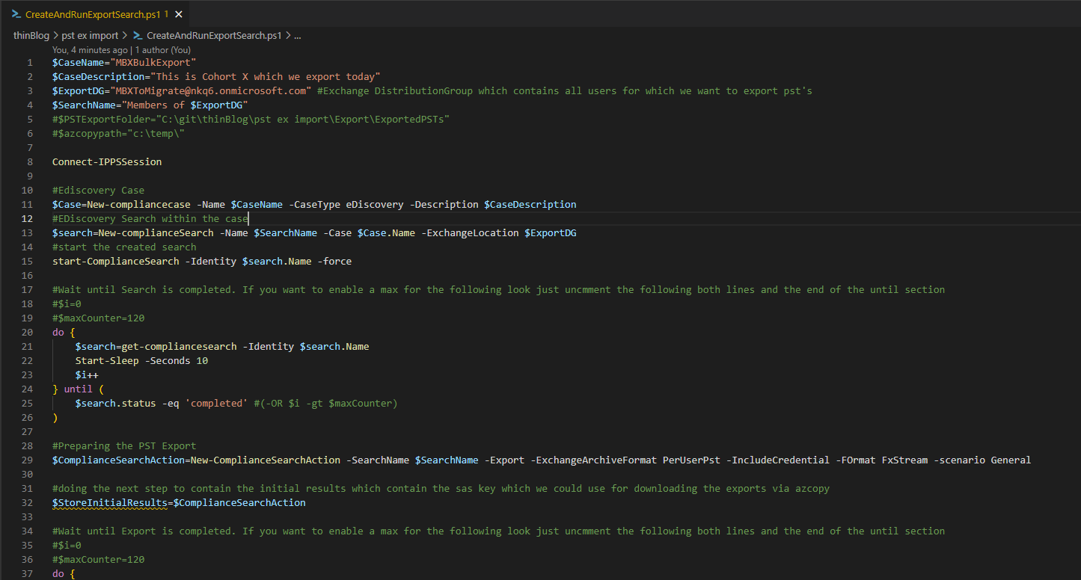Click the start-ComplianceSearch command
The image size is (1081, 580).
(x=115, y=261)
